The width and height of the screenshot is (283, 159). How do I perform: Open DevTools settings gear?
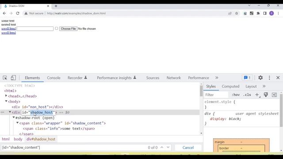(x=260, y=78)
